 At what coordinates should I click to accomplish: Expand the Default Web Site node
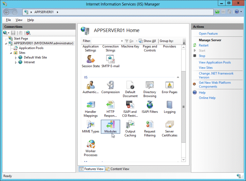pyautogui.click(x=16, y=58)
